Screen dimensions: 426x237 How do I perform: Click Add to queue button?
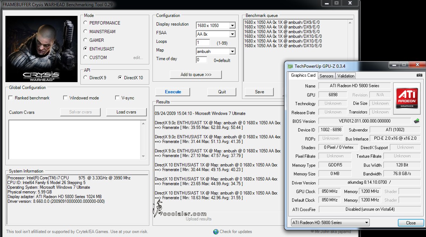196,75
